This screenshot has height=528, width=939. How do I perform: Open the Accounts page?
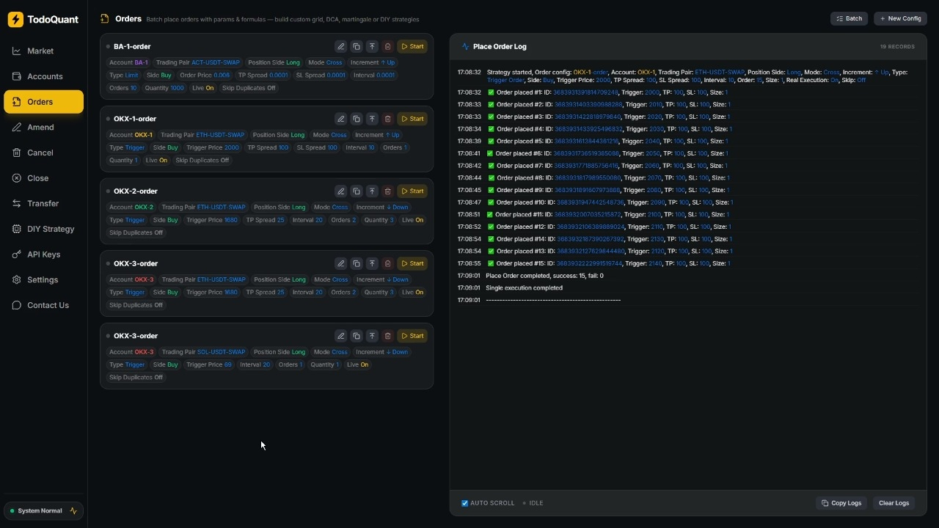click(x=43, y=76)
